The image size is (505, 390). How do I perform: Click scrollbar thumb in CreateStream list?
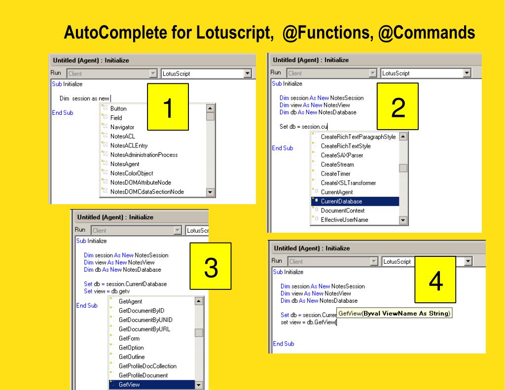point(403,168)
